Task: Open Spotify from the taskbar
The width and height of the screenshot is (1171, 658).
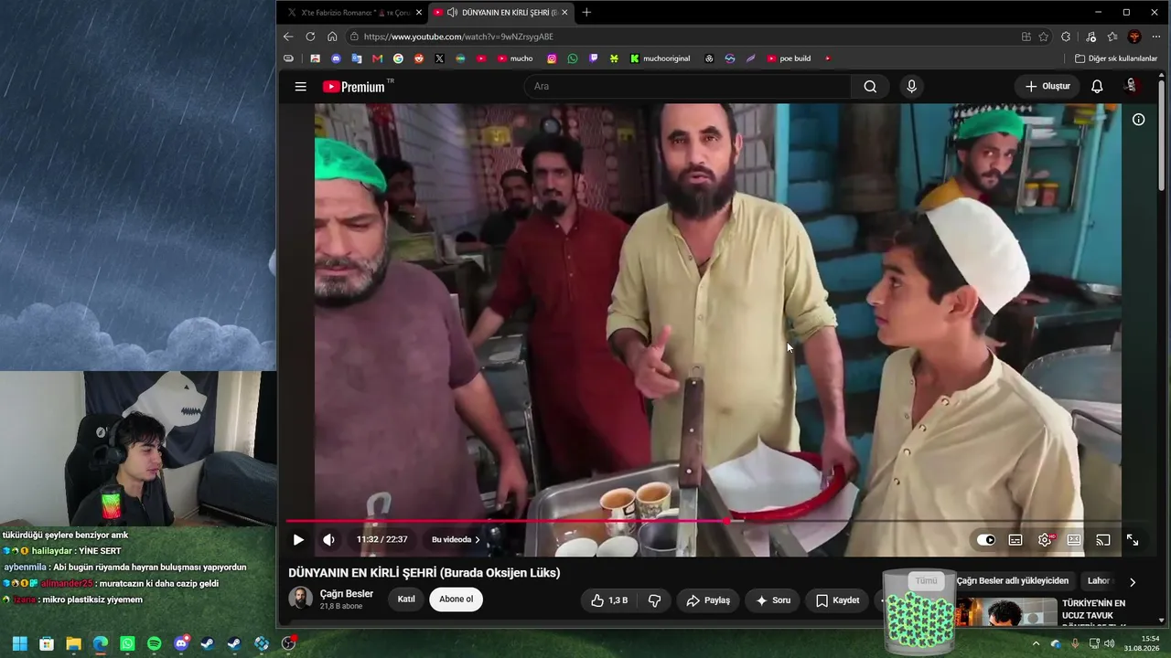Action: point(154,644)
